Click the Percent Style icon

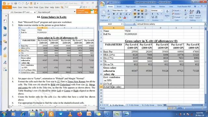pos(158,14)
